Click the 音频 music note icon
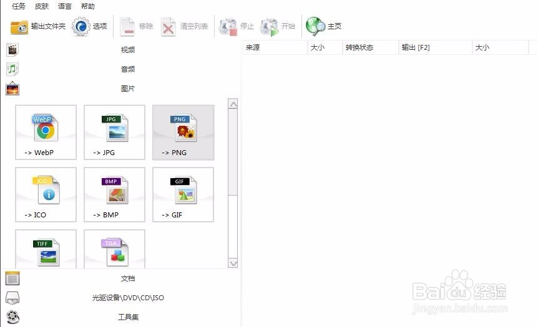This screenshot has height=327, width=538. pyautogui.click(x=12, y=69)
